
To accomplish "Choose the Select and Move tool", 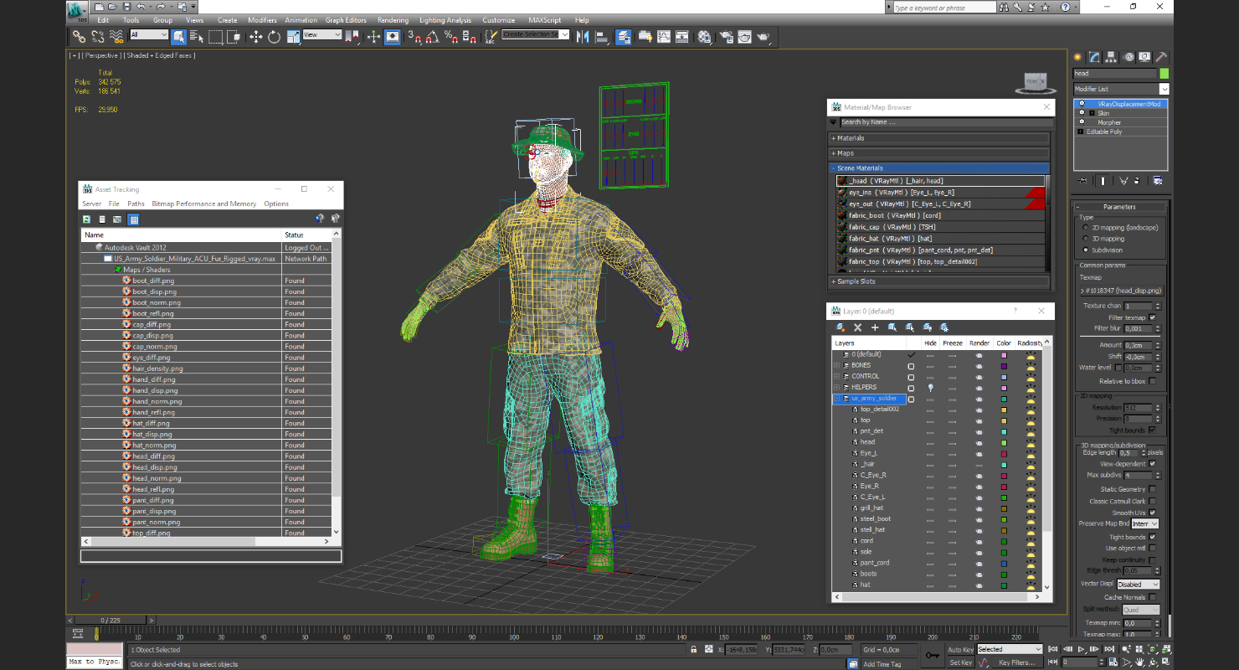I will coord(255,37).
